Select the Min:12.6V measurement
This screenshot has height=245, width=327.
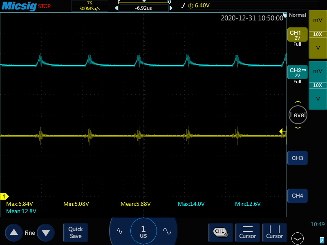(248, 204)
